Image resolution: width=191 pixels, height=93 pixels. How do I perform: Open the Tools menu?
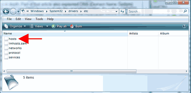click(39, 19)
